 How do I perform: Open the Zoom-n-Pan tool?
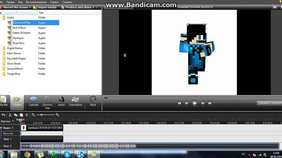[x=47, y=103]
